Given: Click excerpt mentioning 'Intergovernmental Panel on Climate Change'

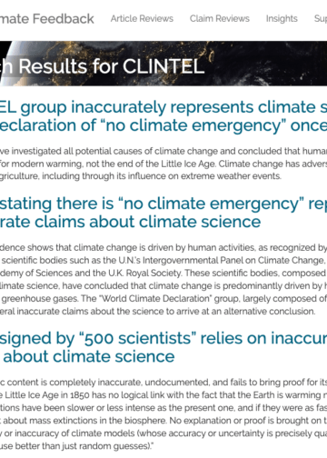Looking at the screenshot, I should [x=163, y=260].
